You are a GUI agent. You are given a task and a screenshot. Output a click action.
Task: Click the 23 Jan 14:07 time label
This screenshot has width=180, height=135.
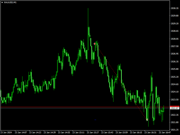pyautogui.click(x=21, y=132)
